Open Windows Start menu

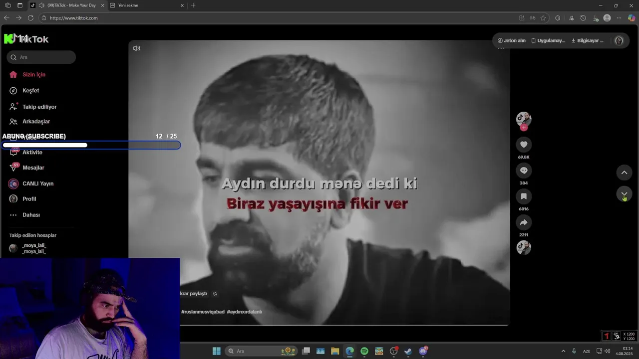[x=217, y=351]
